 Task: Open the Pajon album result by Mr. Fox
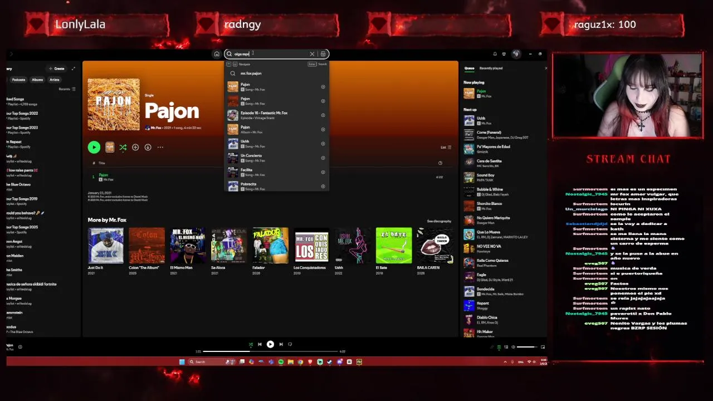pyautogui.click(x=277, y=129)
